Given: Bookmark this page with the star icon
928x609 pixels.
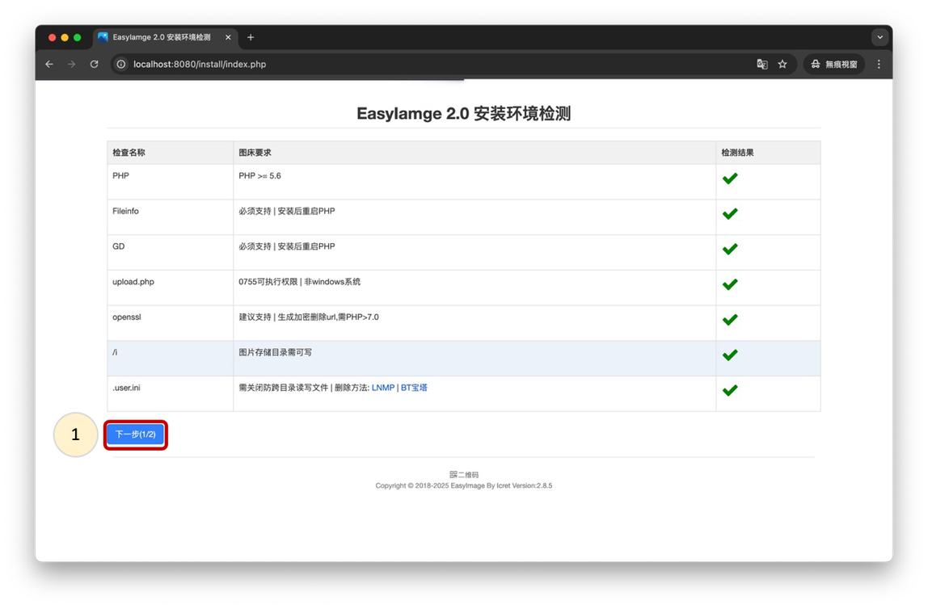Looking at the screenshot, I should [782, 64].
